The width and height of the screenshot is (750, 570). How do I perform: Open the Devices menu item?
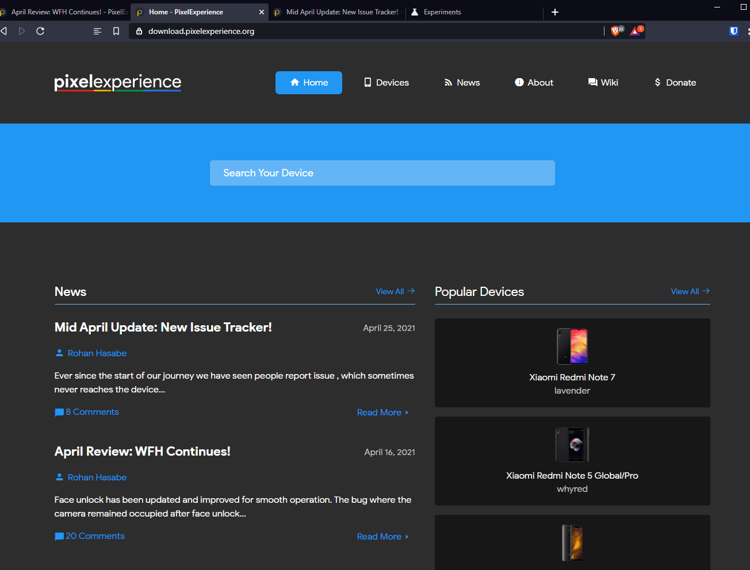(386, 82)
